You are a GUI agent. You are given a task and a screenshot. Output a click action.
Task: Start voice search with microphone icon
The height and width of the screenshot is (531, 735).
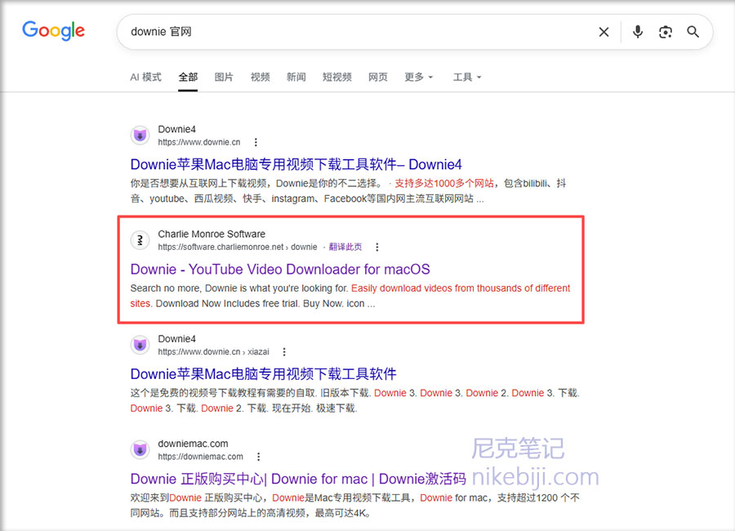click(638, 32)
